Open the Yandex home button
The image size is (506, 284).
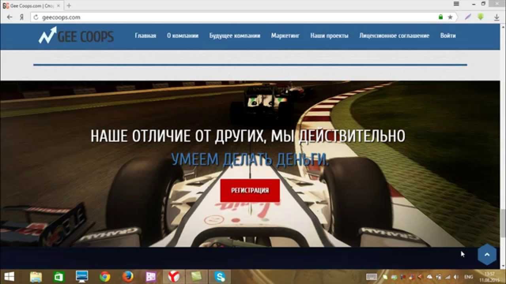(x=22, y=17)
